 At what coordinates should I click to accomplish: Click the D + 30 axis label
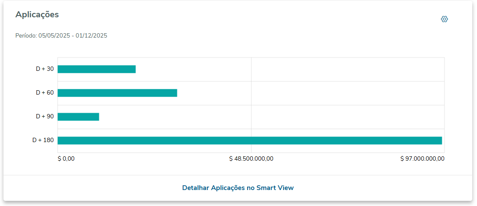(x=45, y=69)
